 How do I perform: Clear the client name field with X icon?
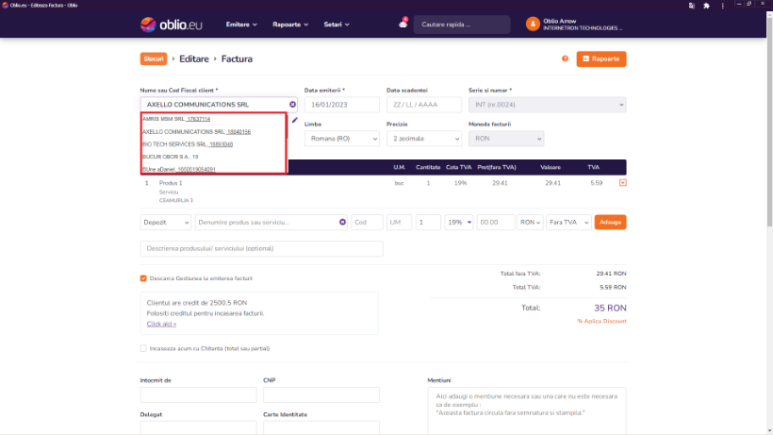292,105
